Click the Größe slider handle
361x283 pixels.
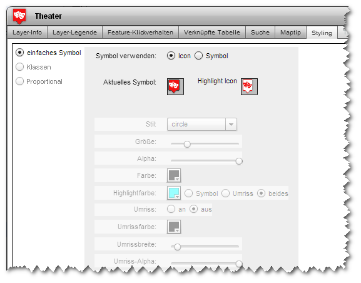187,145
